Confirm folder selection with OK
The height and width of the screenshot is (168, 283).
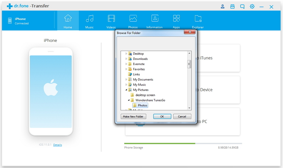[162, 116]
